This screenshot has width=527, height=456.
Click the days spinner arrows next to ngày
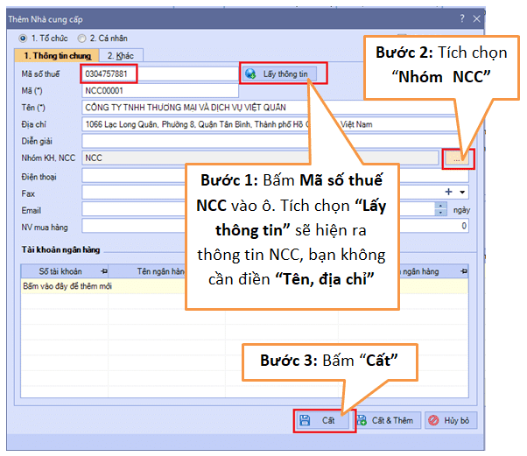(x=440, y=208)
